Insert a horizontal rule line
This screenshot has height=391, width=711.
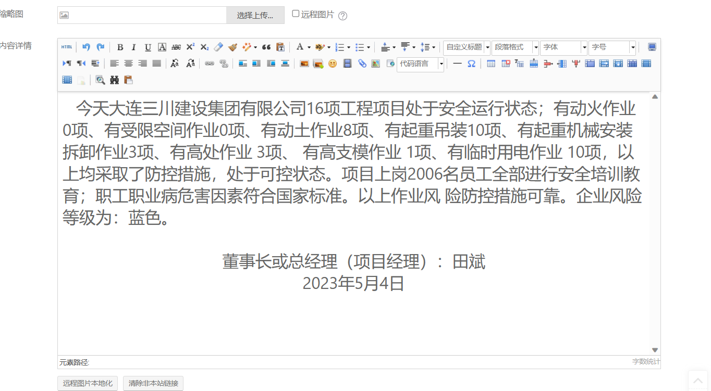click(x=457, y=64)
